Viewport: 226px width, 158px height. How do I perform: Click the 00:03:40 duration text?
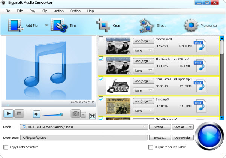pyautogui.click(x=162, y=86)
